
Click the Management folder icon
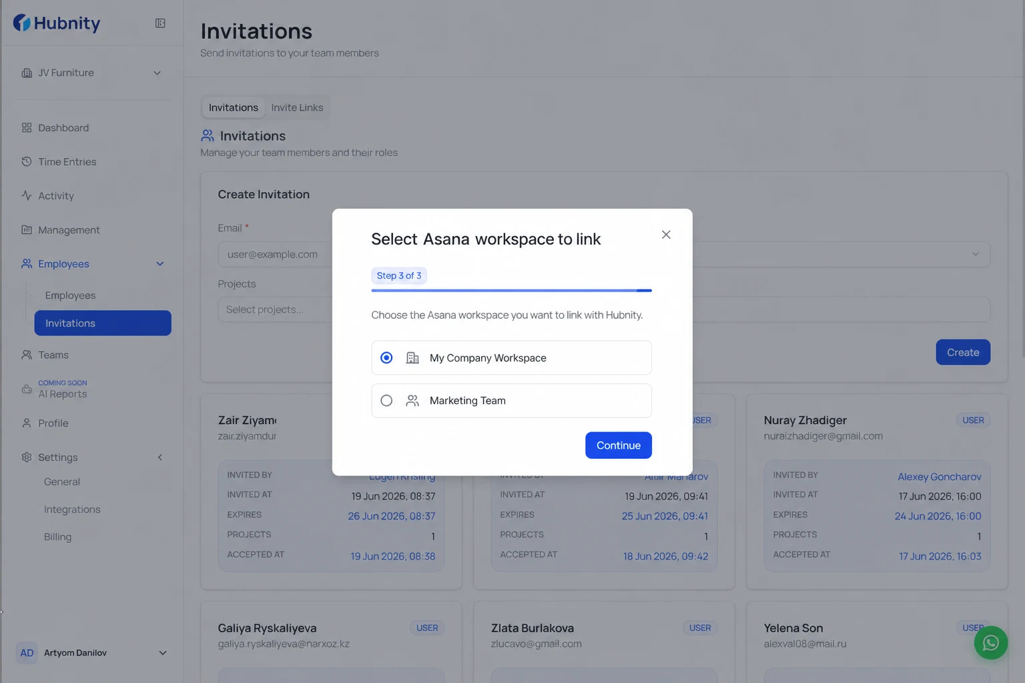point(27,229)
